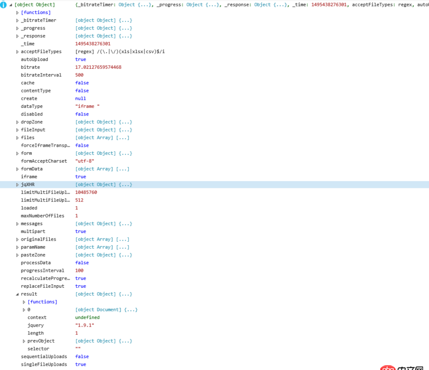Expand the _bitrateTimer property

[18, 20]
